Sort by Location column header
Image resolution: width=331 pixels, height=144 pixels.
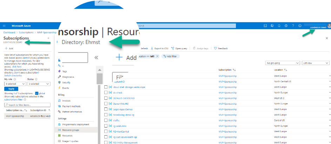[x=280, y=70]
